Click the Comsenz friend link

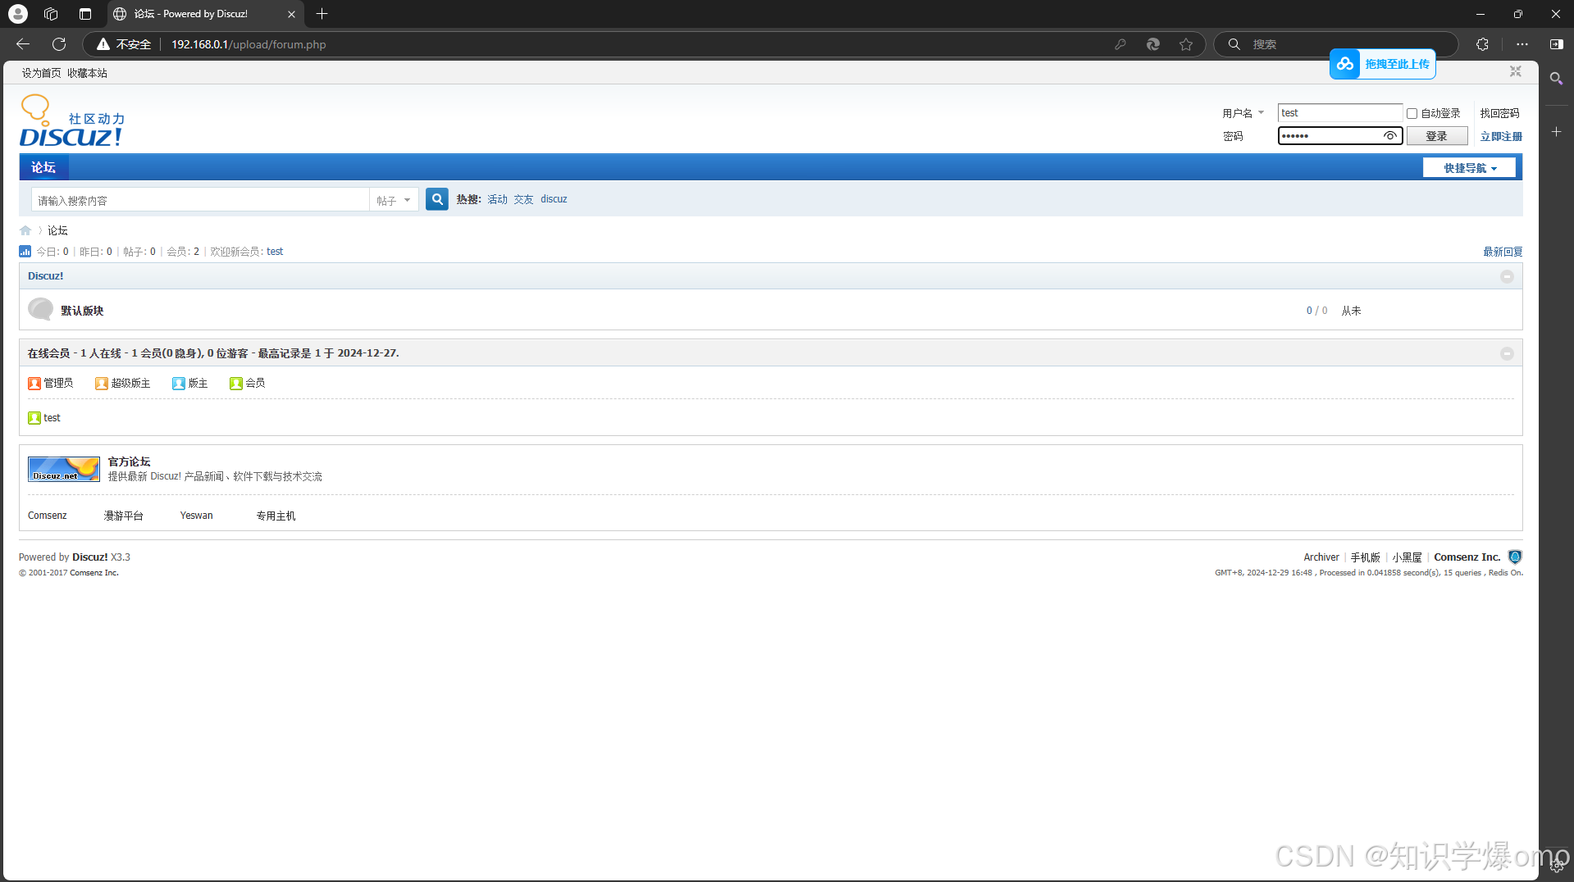[48, 516]
